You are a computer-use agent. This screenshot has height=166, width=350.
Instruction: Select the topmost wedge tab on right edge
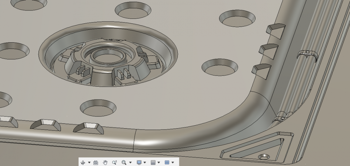276,29
